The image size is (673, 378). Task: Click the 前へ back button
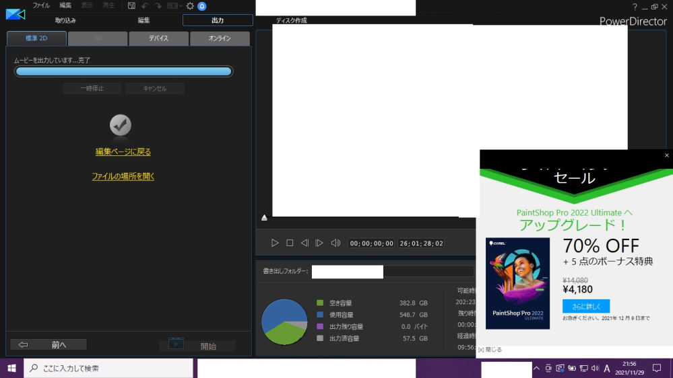coord(49,344)
